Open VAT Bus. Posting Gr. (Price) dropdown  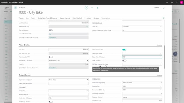(x=161, y=64)
